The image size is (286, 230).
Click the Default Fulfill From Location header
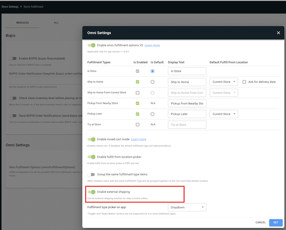229,62
